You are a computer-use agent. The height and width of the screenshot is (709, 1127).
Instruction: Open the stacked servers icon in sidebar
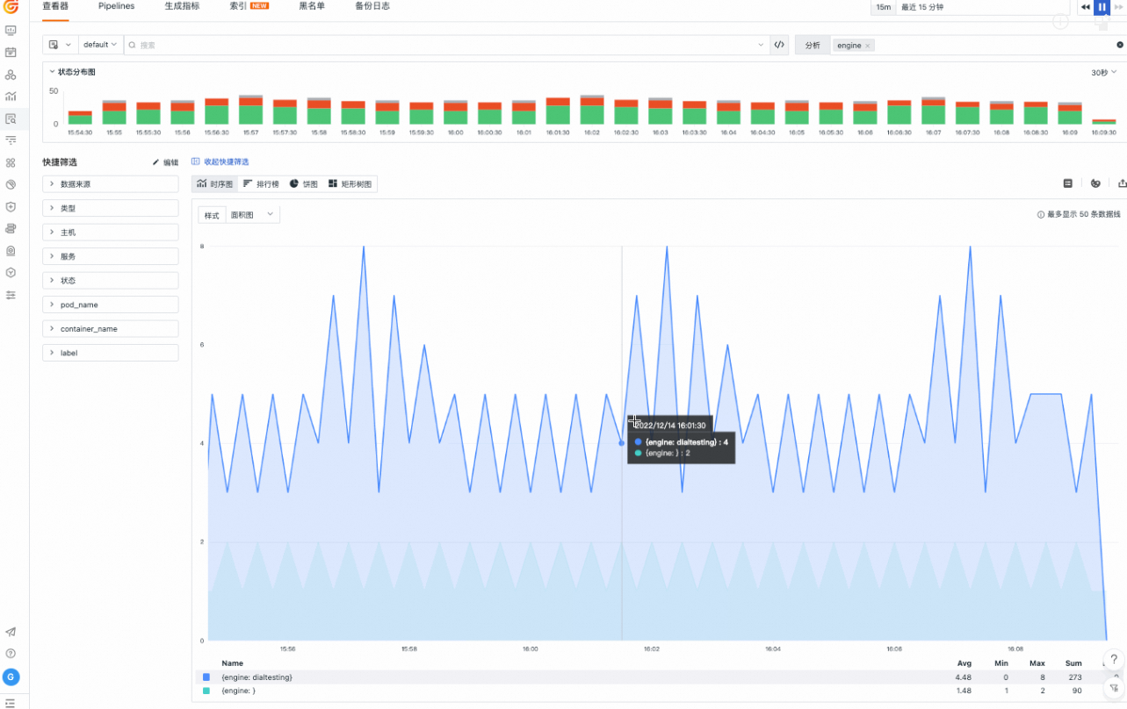(x=11, y=229)
